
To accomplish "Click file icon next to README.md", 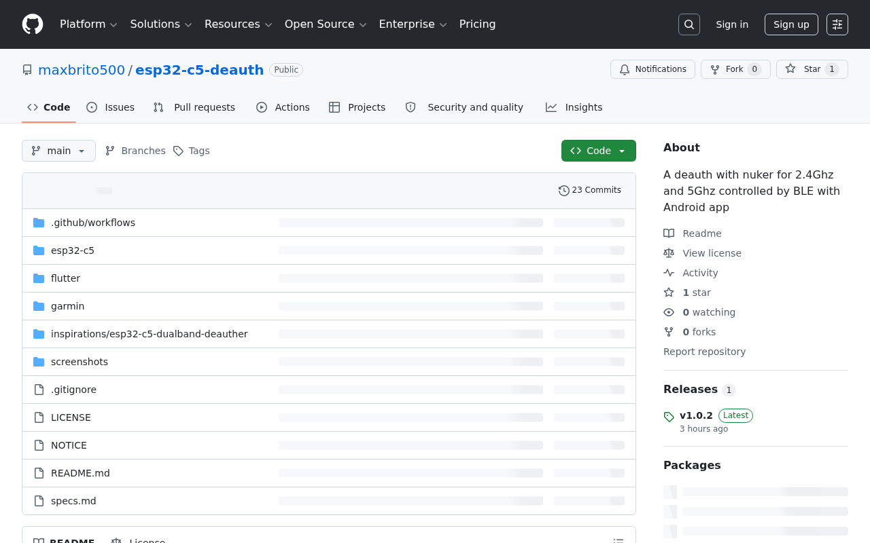I will click(39, 473).
